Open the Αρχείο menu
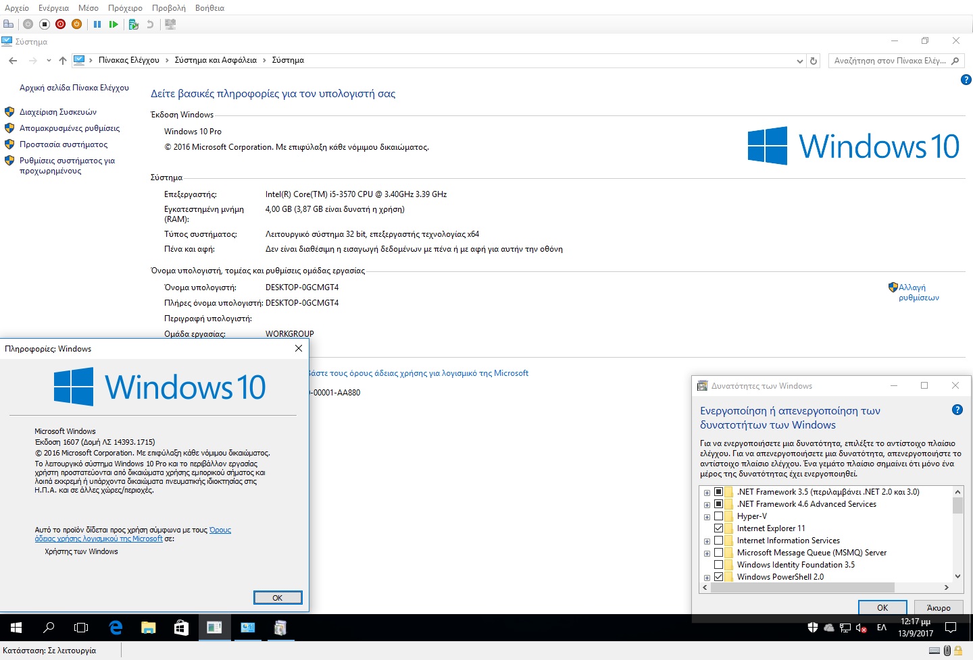The width and height of the screenshot is (973, 660). [x=17, y=8]
